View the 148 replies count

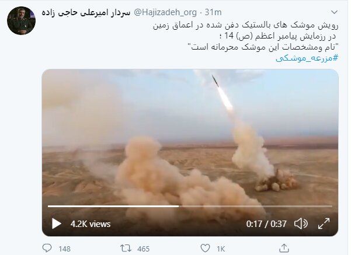64,249
